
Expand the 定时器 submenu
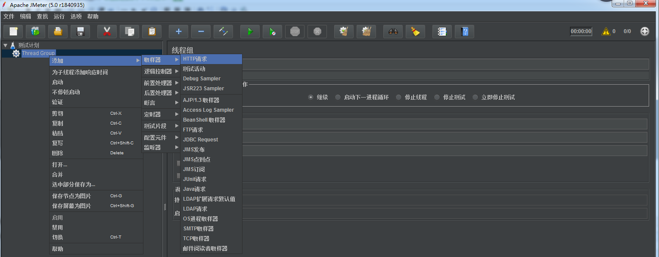(161, 114)
